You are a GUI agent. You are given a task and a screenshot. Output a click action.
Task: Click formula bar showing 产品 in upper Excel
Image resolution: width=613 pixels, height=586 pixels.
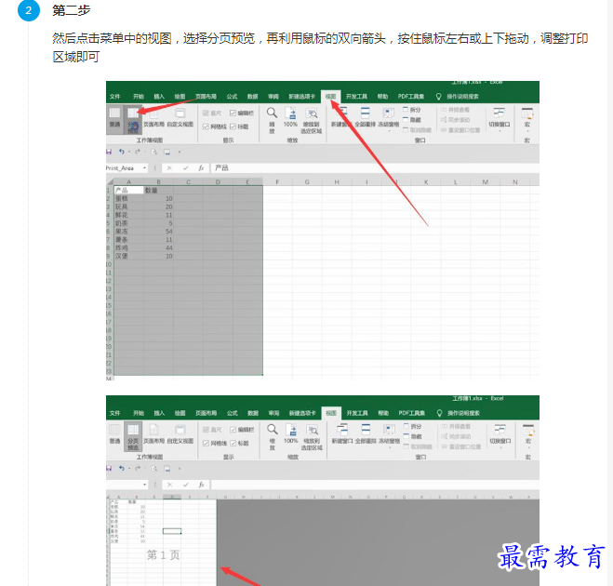pos(375,168)
